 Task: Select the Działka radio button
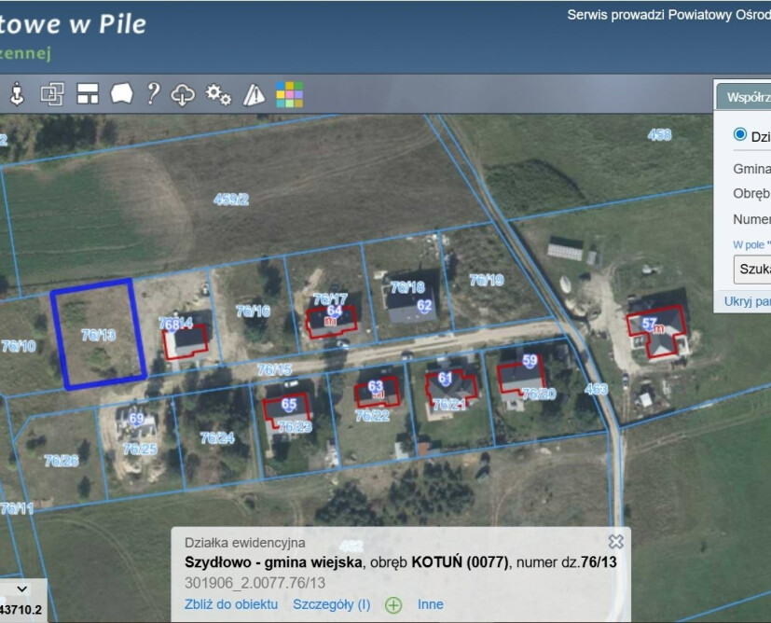click(x=740, y=134)
